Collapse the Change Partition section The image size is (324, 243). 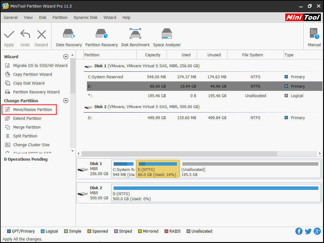point(66,101)
